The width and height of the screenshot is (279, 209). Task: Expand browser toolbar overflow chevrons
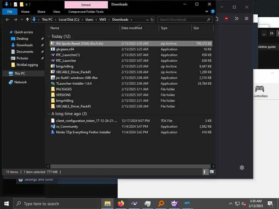coord(236,19)
